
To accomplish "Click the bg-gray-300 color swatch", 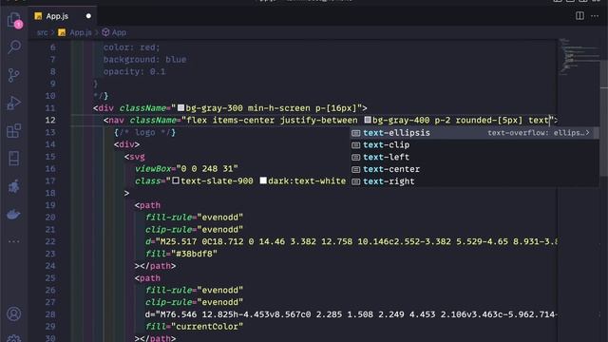I will [180, 107].
